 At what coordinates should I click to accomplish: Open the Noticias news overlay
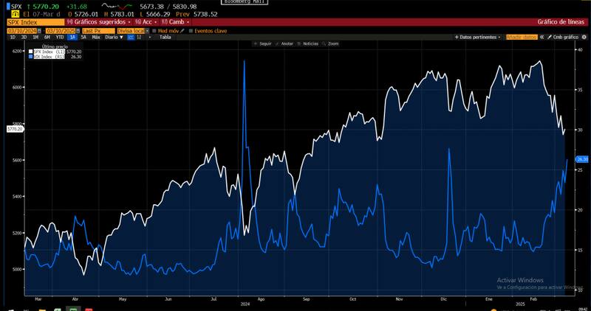click(x=307, y=44)
